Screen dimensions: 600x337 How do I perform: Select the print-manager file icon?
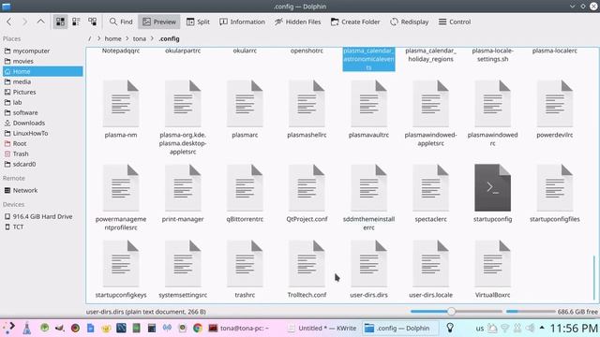coord(183,187)
